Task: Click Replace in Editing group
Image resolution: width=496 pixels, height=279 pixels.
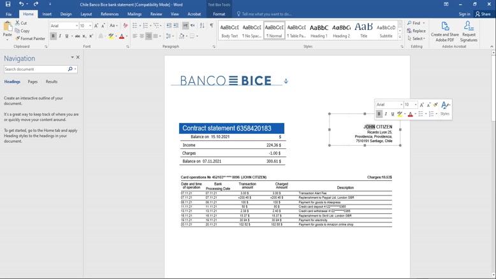Action: (416, 31)
